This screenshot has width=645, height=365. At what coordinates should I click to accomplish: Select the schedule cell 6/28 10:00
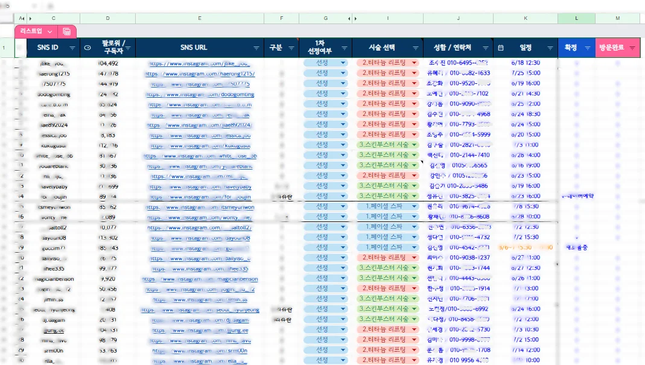point(526,217)
